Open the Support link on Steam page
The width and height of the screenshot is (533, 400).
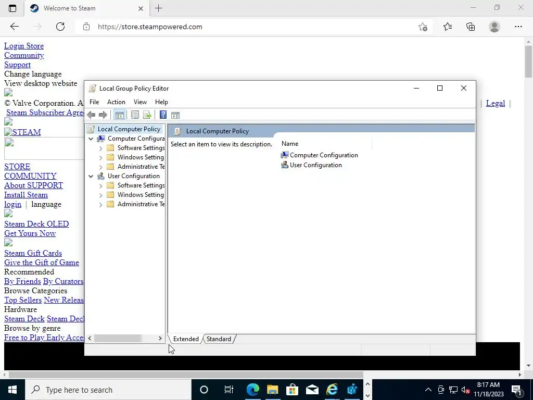pos(17,65)
